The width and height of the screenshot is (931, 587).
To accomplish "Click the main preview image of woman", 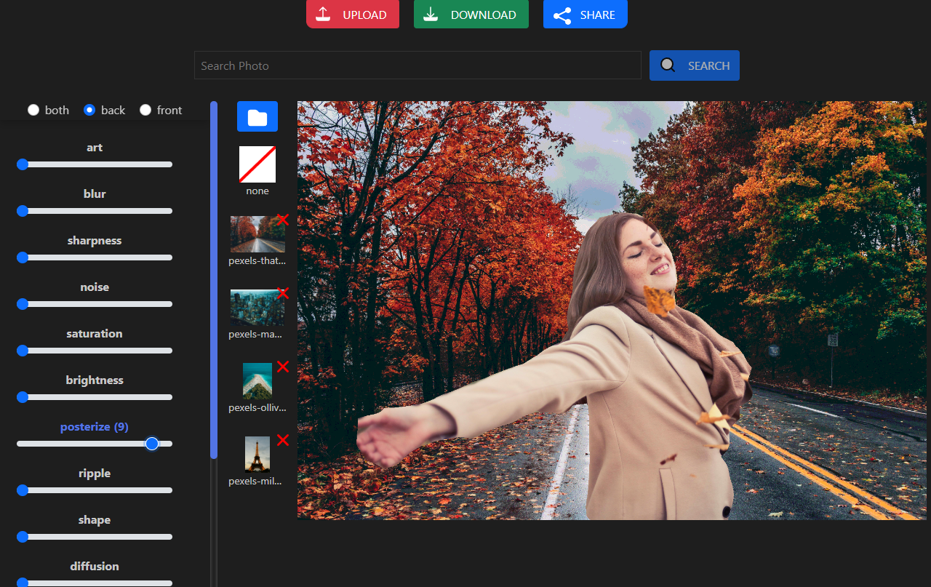I will coord(612,311).
